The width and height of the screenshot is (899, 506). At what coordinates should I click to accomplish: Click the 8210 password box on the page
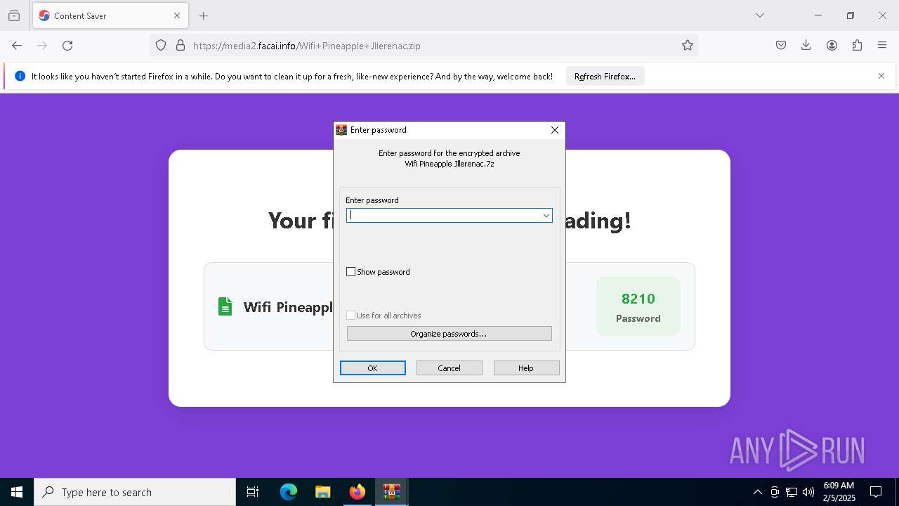638,306
